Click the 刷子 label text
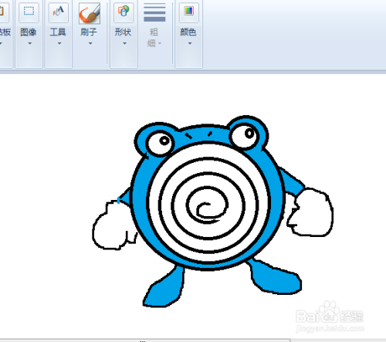 coord(89,32)
